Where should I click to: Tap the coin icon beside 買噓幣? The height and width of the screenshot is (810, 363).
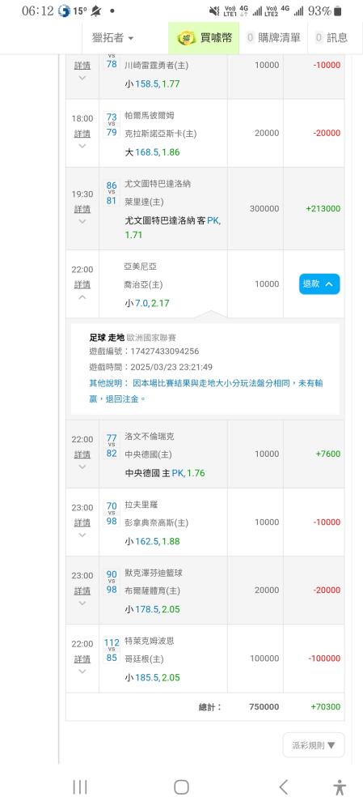186,38
